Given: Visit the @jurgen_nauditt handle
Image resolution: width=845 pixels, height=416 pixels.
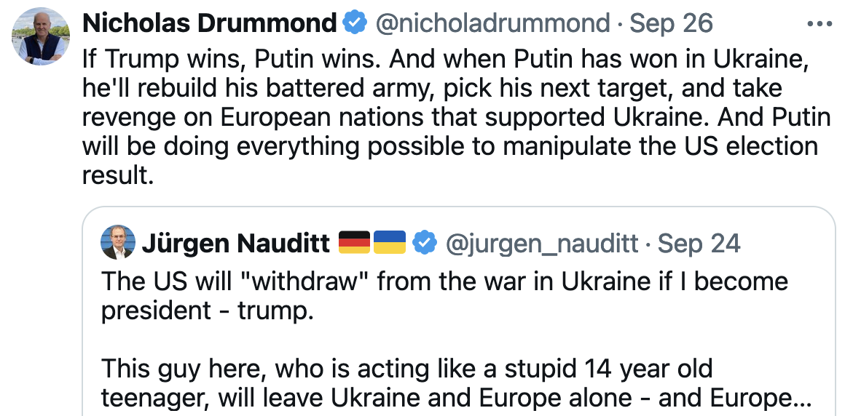Looking at the screenshot, I should pos(541,243).
